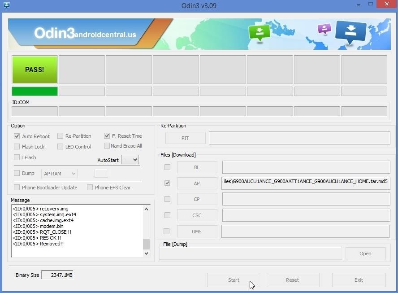Click the Reset button
This screenshot has height=293, width=398.
[292, 280]
